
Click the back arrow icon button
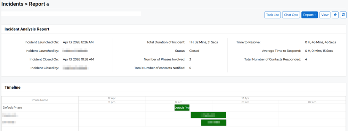[x=335, y=15]
